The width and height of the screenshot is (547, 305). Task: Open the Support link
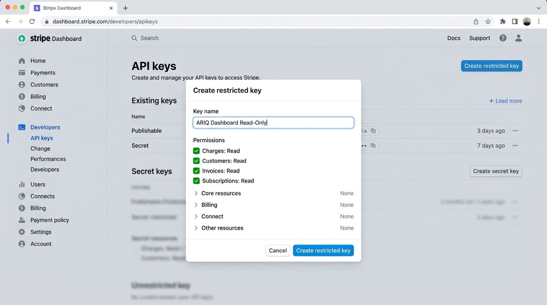click(x=479, y=38)
